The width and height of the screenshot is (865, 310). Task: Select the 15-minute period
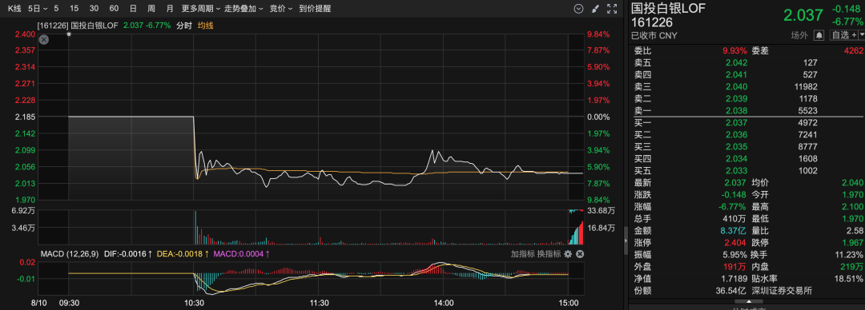click(x=74, y=9)
